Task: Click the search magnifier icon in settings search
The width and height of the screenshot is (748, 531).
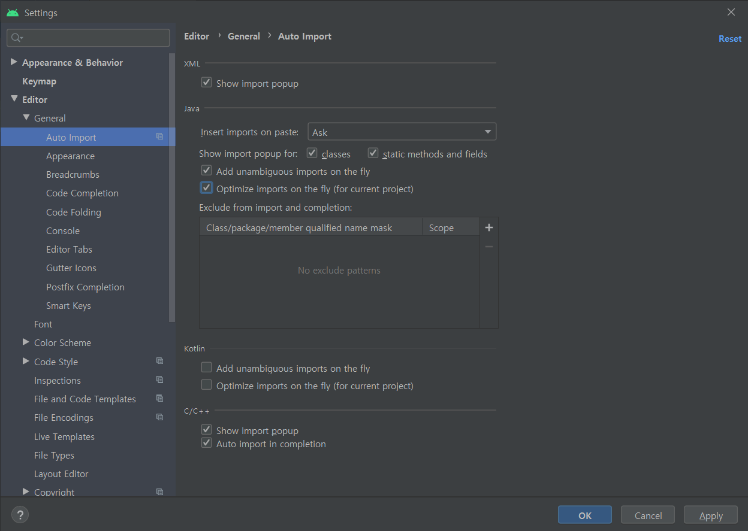Action: pos(17,38)
